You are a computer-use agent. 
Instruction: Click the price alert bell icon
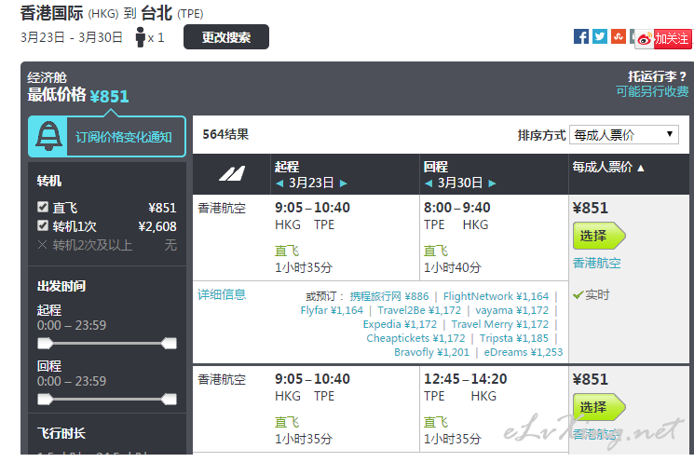48,136
